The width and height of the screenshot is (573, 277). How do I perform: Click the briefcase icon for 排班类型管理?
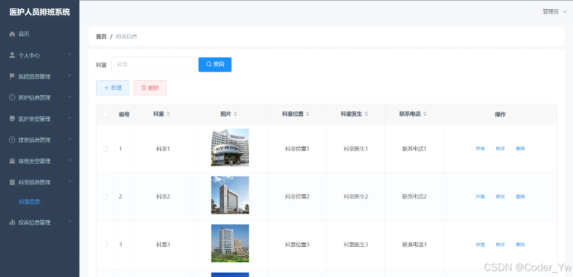click(12, 161)
